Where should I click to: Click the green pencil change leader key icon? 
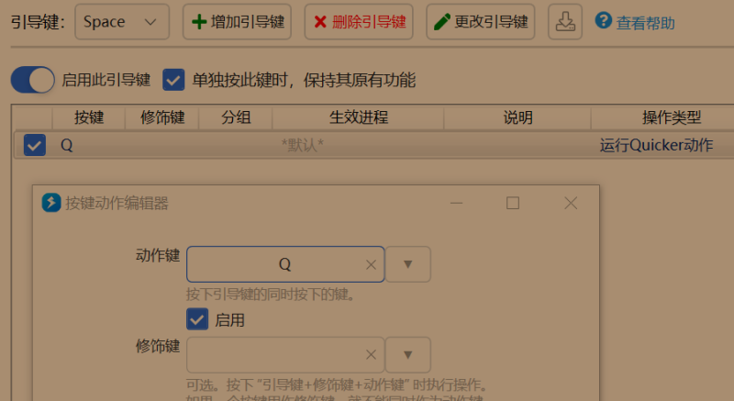coord(442,21)
